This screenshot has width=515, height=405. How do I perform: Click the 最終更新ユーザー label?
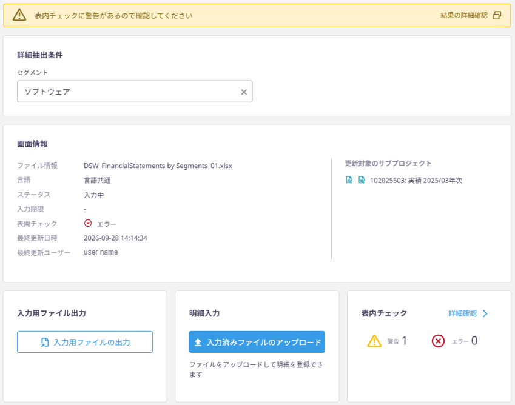click(44, 253)
